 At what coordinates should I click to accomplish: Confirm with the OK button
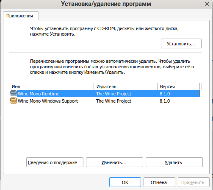(x=125, y=182)
